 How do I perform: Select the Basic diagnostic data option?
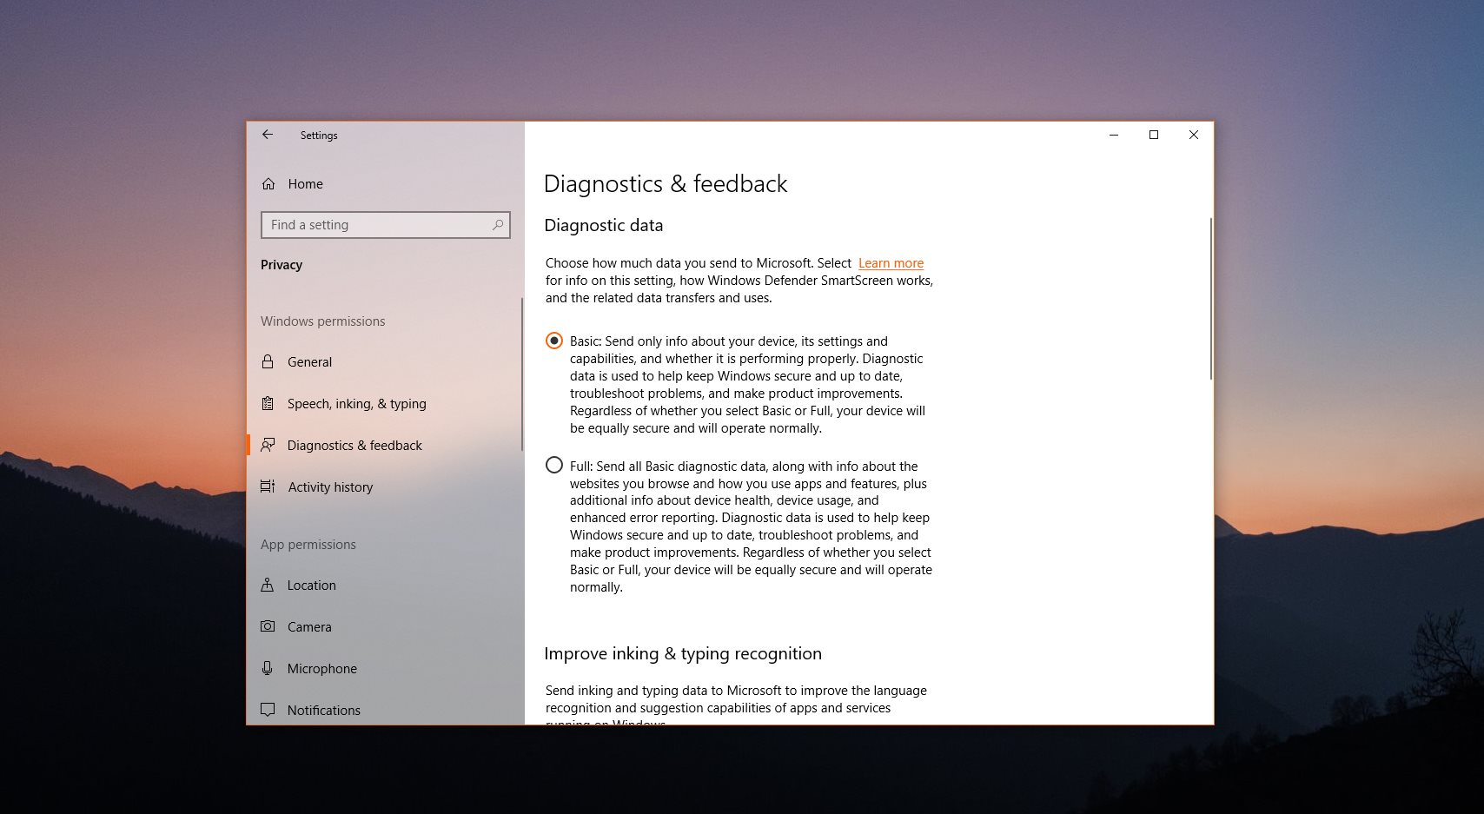click(554, 341)
